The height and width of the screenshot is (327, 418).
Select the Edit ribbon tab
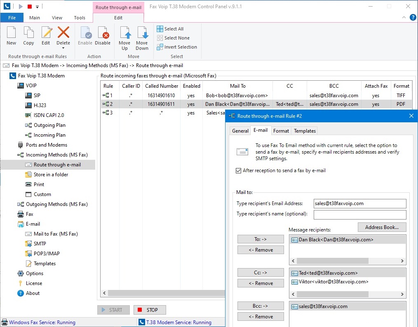[118, 18]
